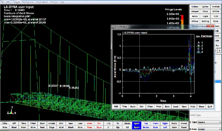Click Scale in the plot window toolbar
The width and height of the screenshot is (222, 131).
133,106
